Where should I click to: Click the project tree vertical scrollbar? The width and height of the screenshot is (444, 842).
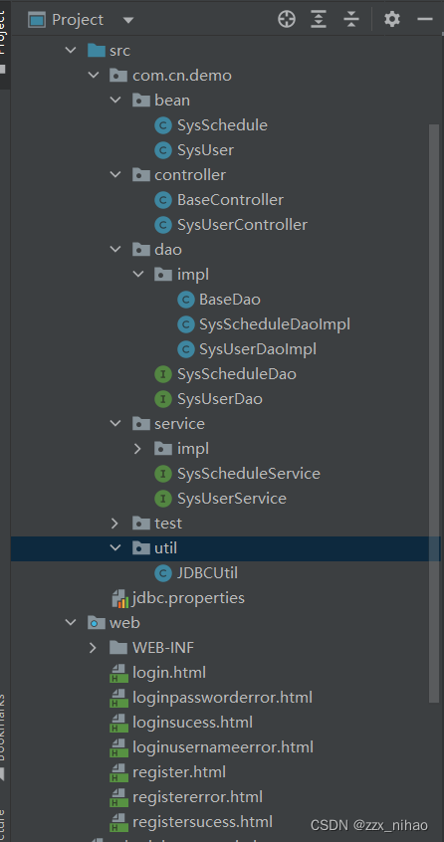pyautogui.click(x=434, y=413)
